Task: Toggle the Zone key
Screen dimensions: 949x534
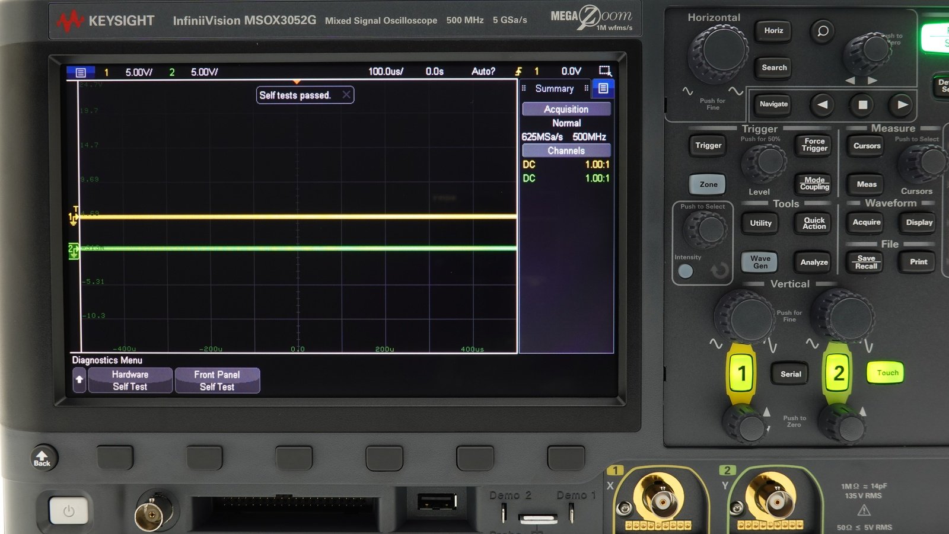Action: point(708,184)
